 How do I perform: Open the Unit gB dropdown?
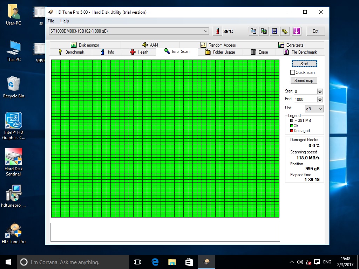314,109
